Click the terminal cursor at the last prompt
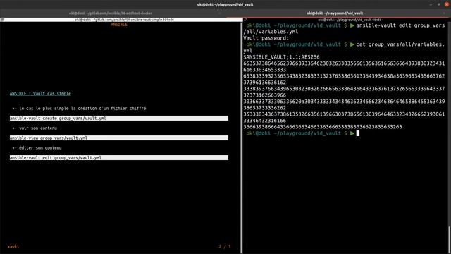The height and width of the screenshot is (254, 451). (358, 133)
